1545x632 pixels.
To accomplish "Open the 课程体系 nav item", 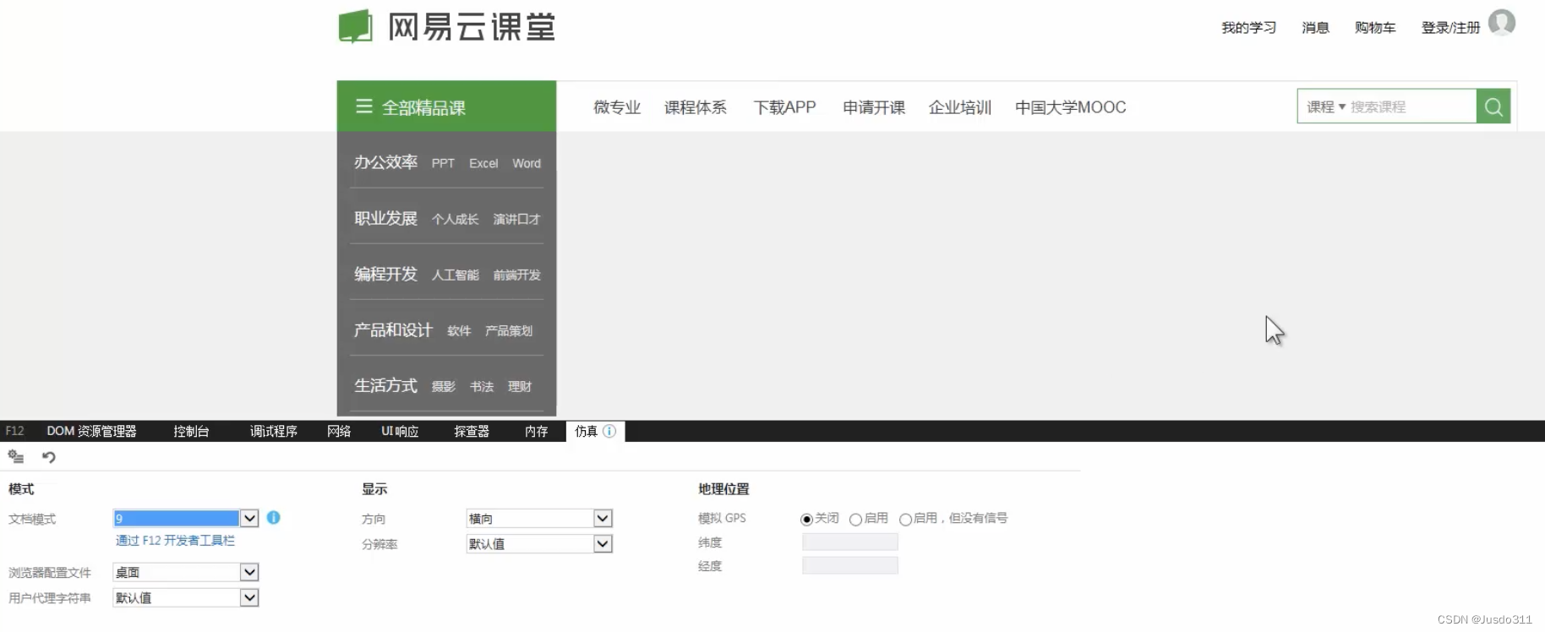I will (x=695, y=107).
